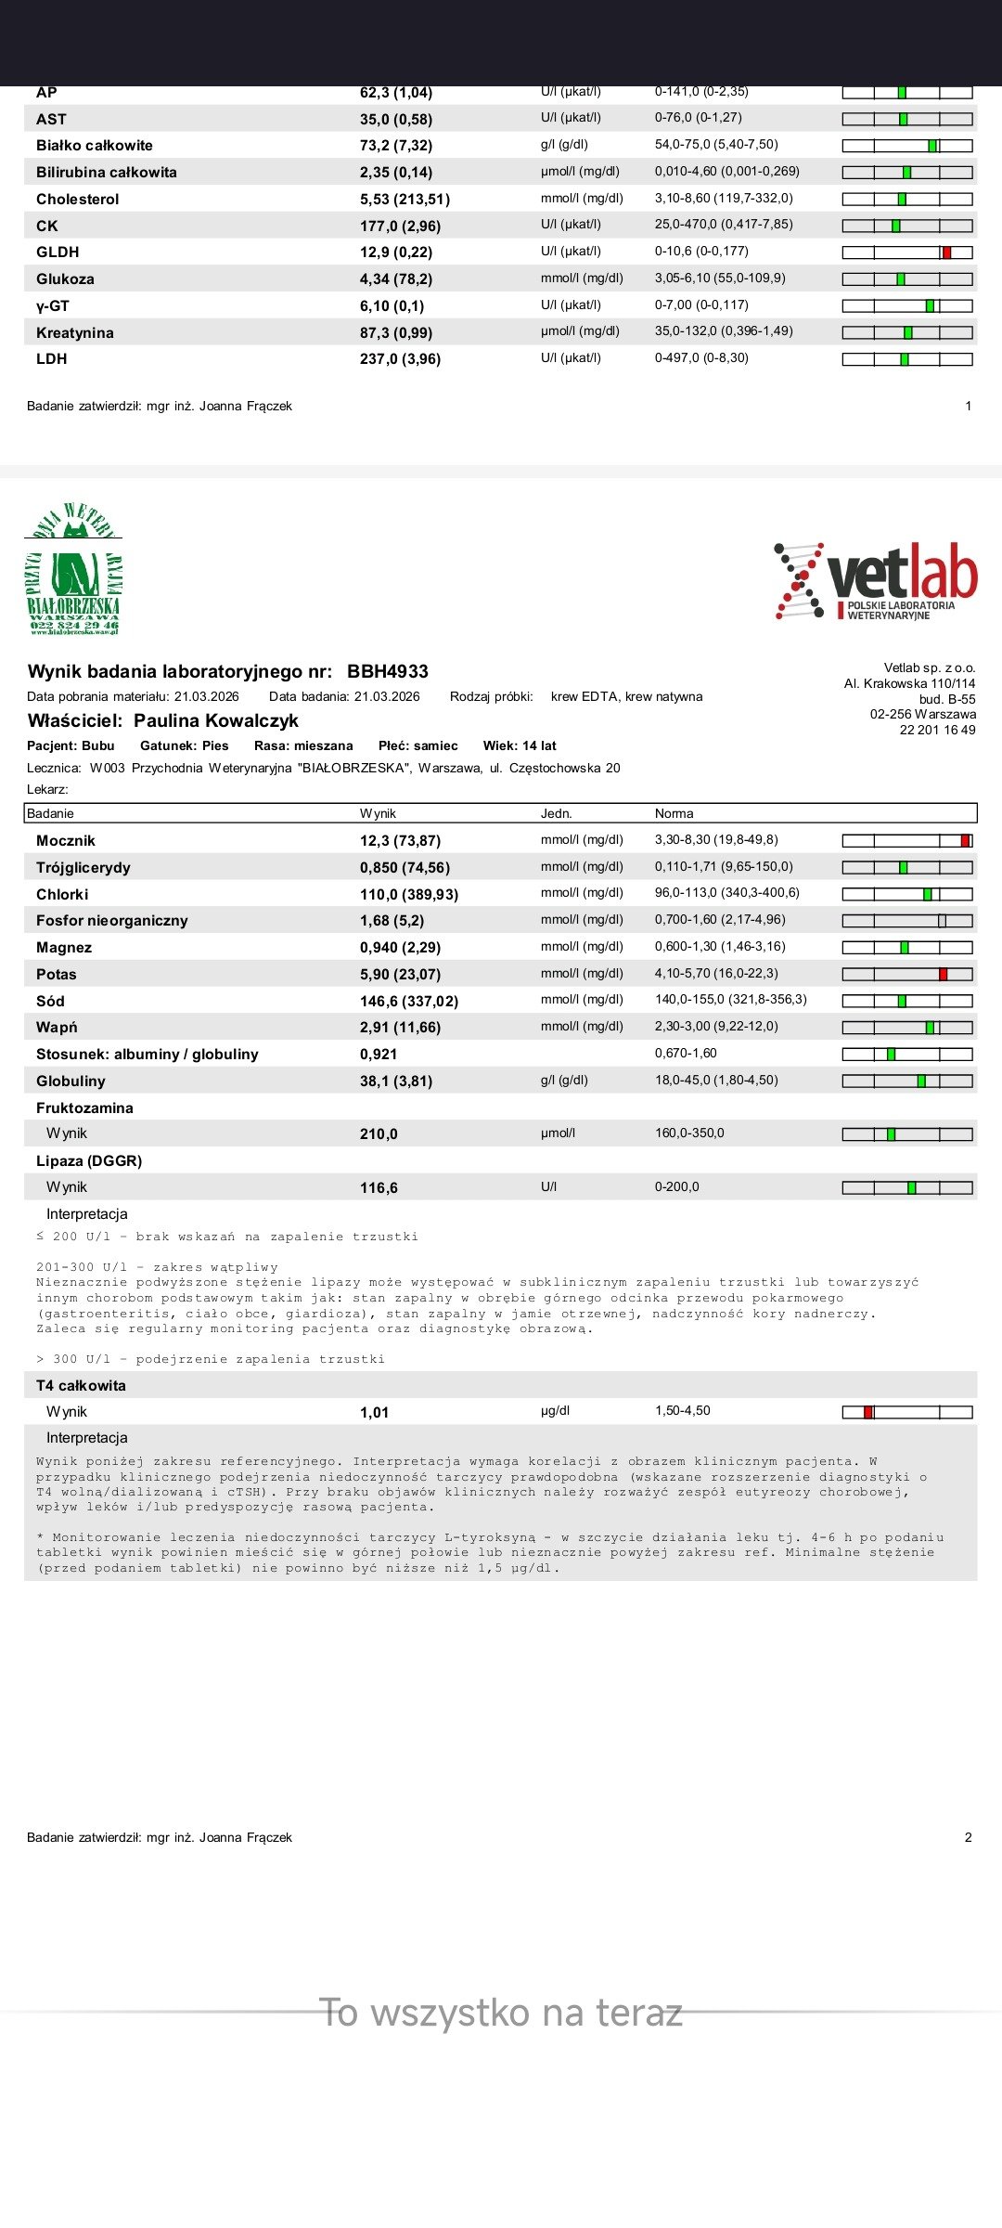Viewport: 1002px width, 2228px height.
Task: Click Rodzaj próbki: krew EDTA text
Action: click(x=576, y=696)
